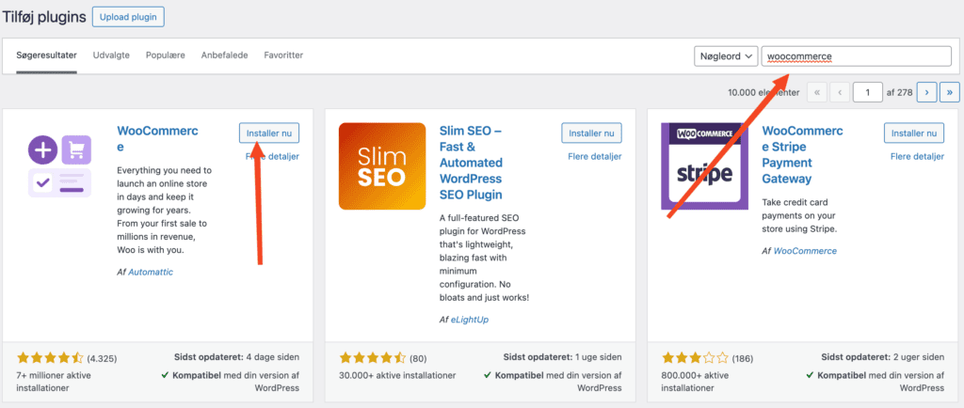The height and width of the screenshot is (408, 964).
Task: Jump to last results page
Action: coord(950,93)
